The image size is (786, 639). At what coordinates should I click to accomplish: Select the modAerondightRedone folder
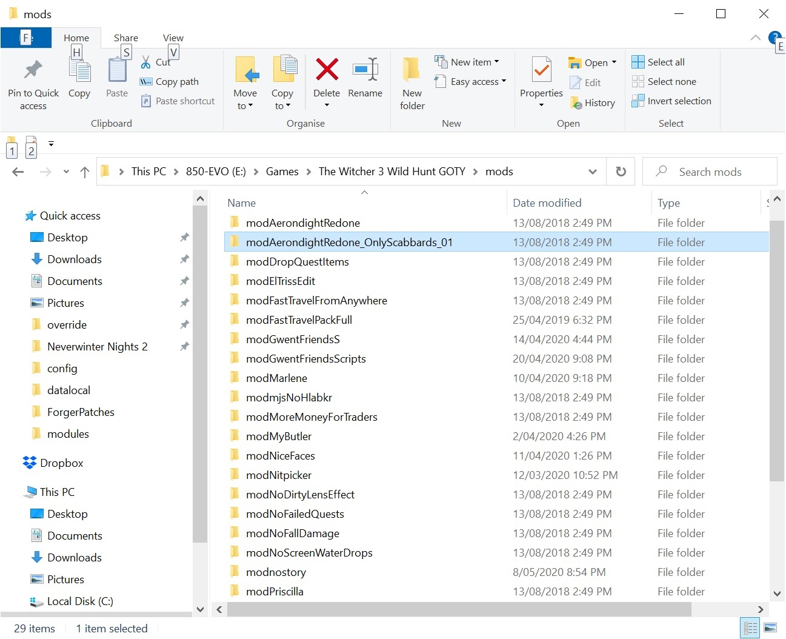(303, 223)
